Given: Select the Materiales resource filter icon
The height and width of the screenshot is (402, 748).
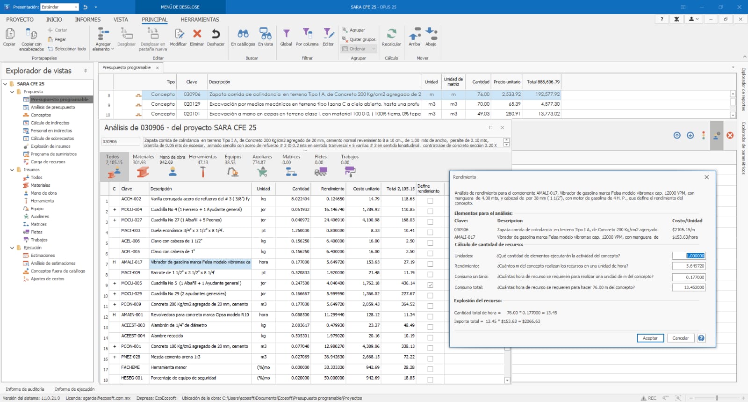Looking at the screenshot, I should [x=143, y=172].
